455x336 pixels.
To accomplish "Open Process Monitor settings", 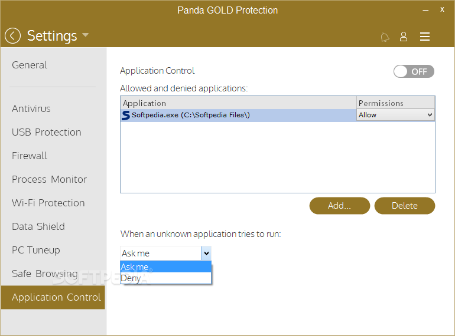I will point(49,179).
